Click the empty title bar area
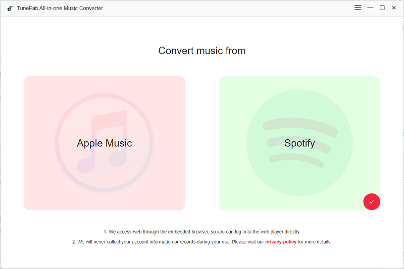Screen dimensions: 404x269 point(227,8)
